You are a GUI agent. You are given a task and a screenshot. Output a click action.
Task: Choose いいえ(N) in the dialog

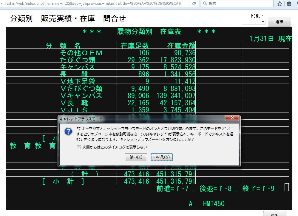(x=161, y=157)
